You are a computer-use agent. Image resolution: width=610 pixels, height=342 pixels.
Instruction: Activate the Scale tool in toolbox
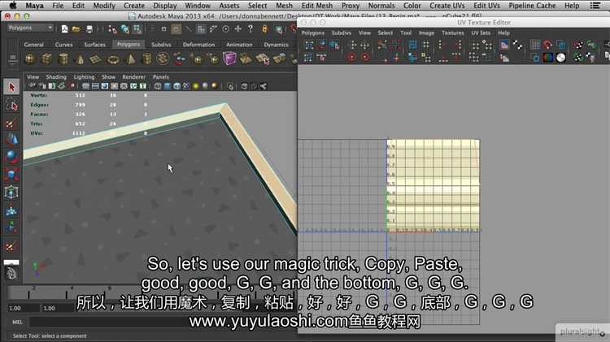(11, 175)
